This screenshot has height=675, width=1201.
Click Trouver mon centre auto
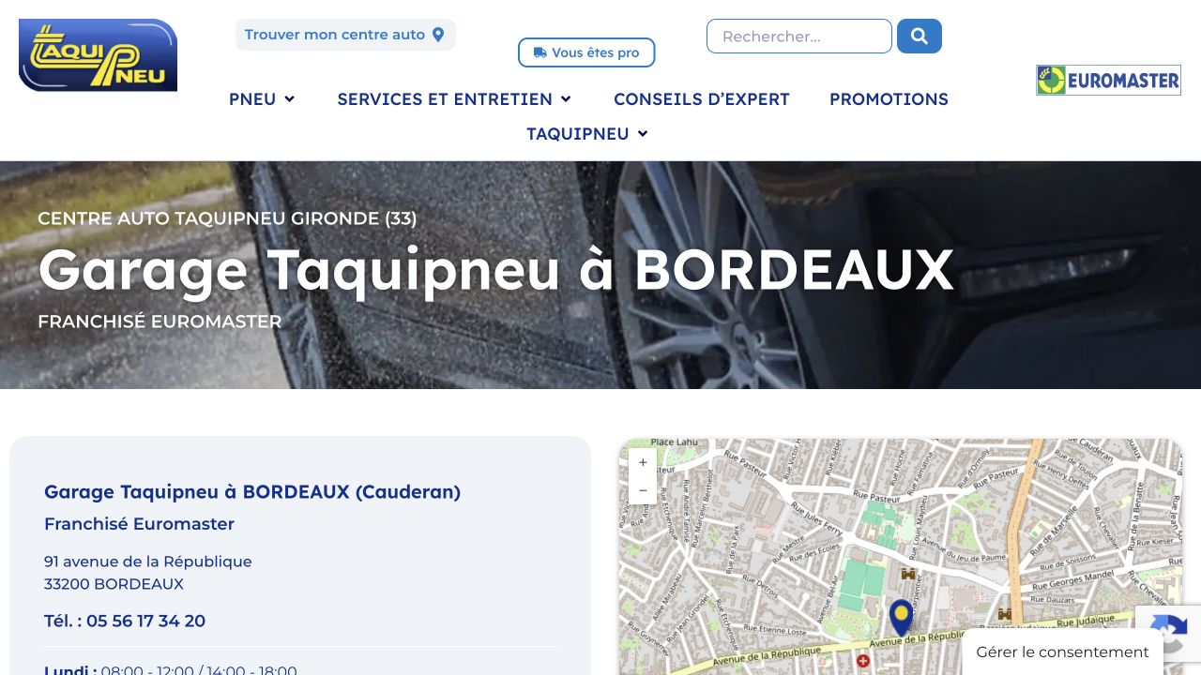pos(345,35)
